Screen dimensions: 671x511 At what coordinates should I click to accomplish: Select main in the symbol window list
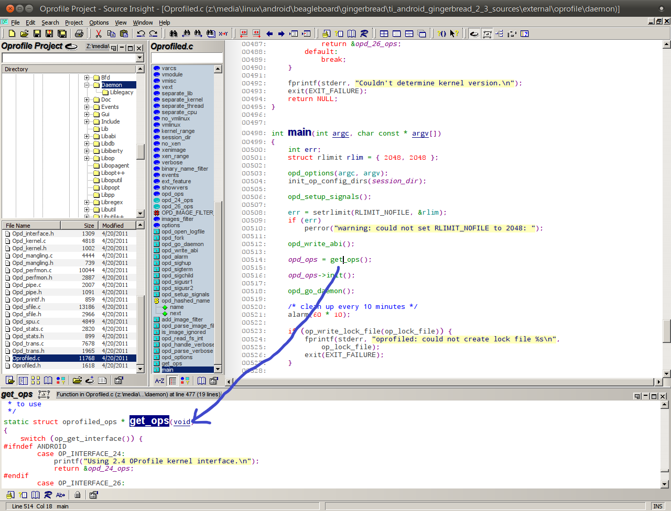(167, 369)
